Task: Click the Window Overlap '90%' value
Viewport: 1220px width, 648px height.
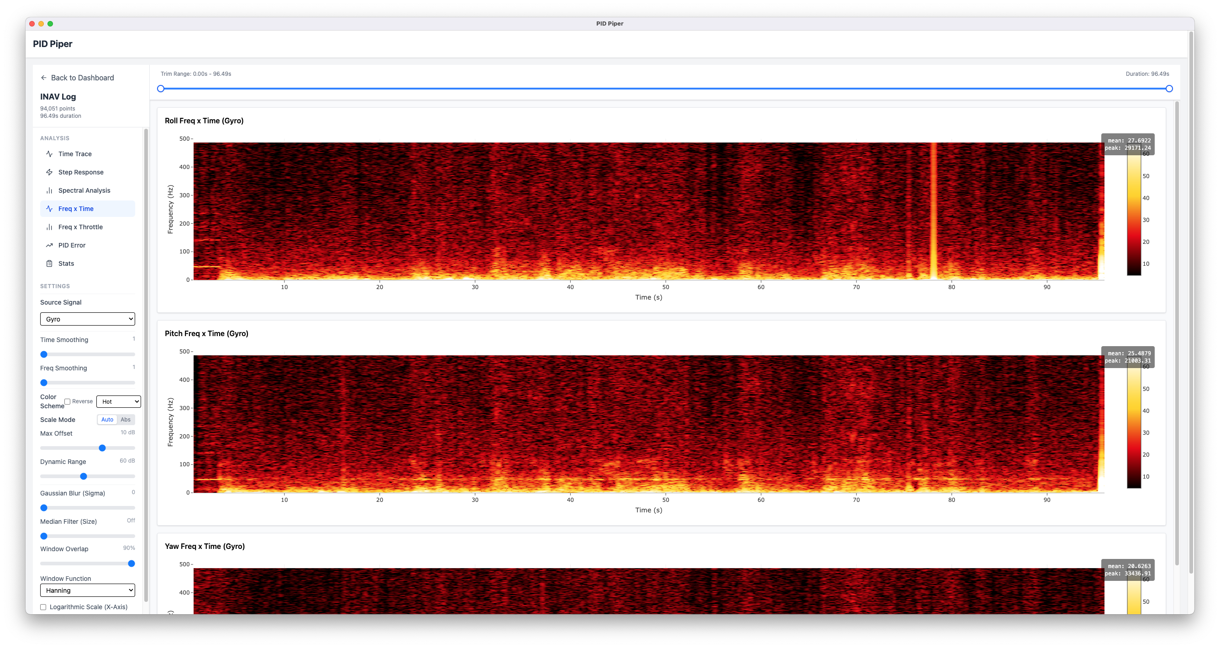Action: pos(129,548)
